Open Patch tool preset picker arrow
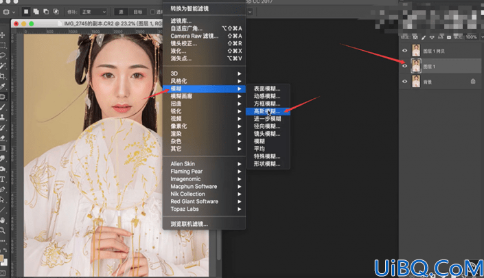The image size is (484, 278). click(x=14, y=12)
